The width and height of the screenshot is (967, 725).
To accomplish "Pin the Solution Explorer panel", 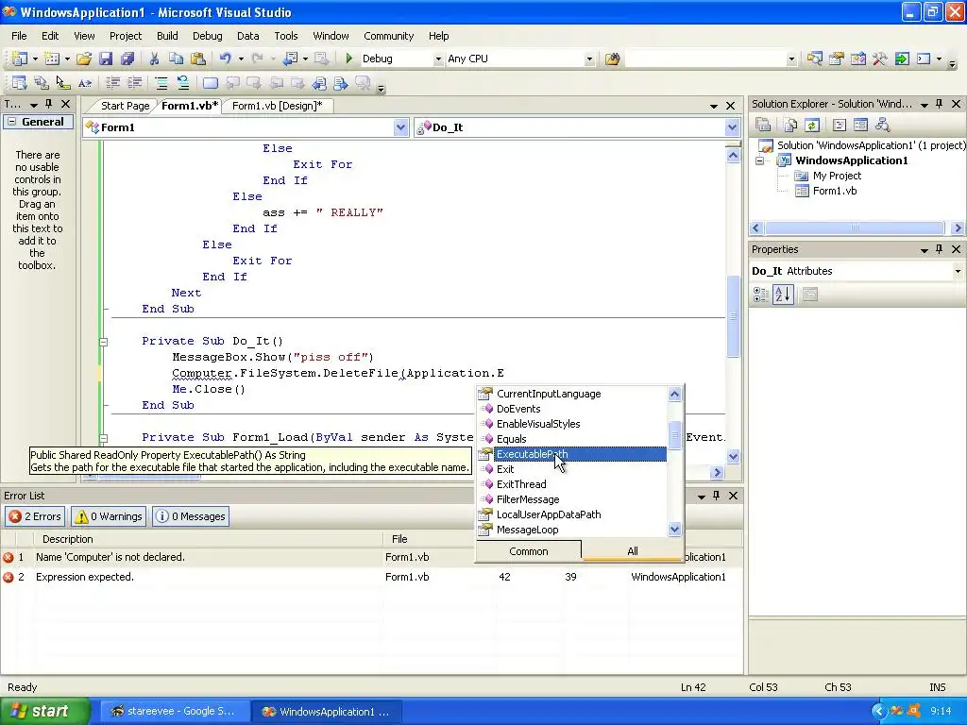I will pos(940,104).
